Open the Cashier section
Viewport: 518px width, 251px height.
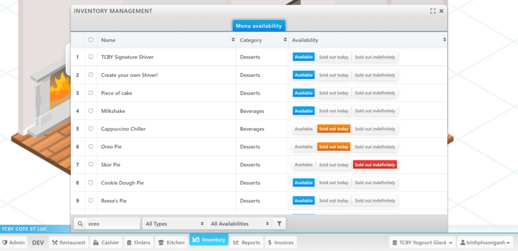[x=106, y=242]
